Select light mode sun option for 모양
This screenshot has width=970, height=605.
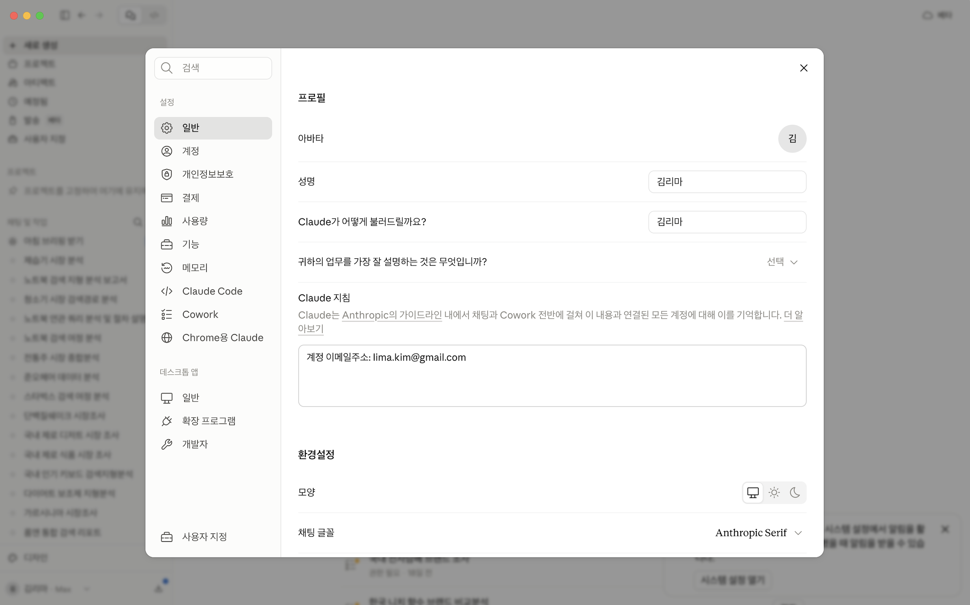click(774, 493)
